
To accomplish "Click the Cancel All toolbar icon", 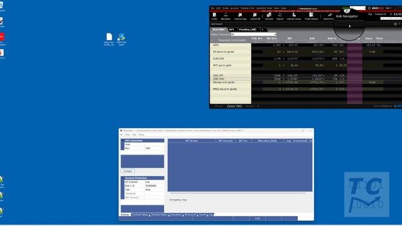I will pos(255,17).
